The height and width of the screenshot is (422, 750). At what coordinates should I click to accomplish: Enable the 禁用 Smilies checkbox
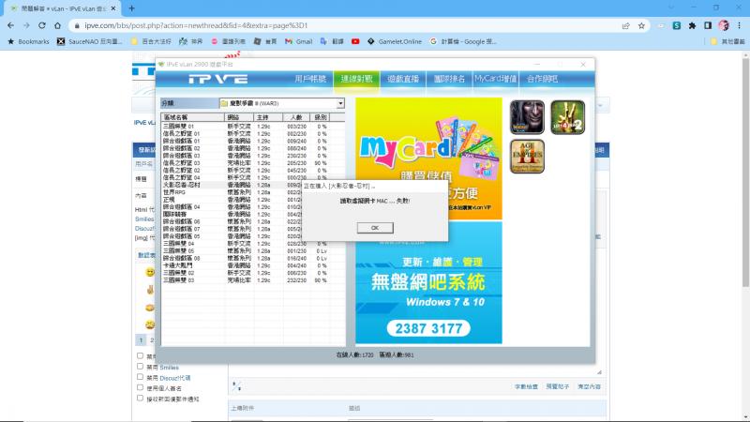(x=141, y=368)
